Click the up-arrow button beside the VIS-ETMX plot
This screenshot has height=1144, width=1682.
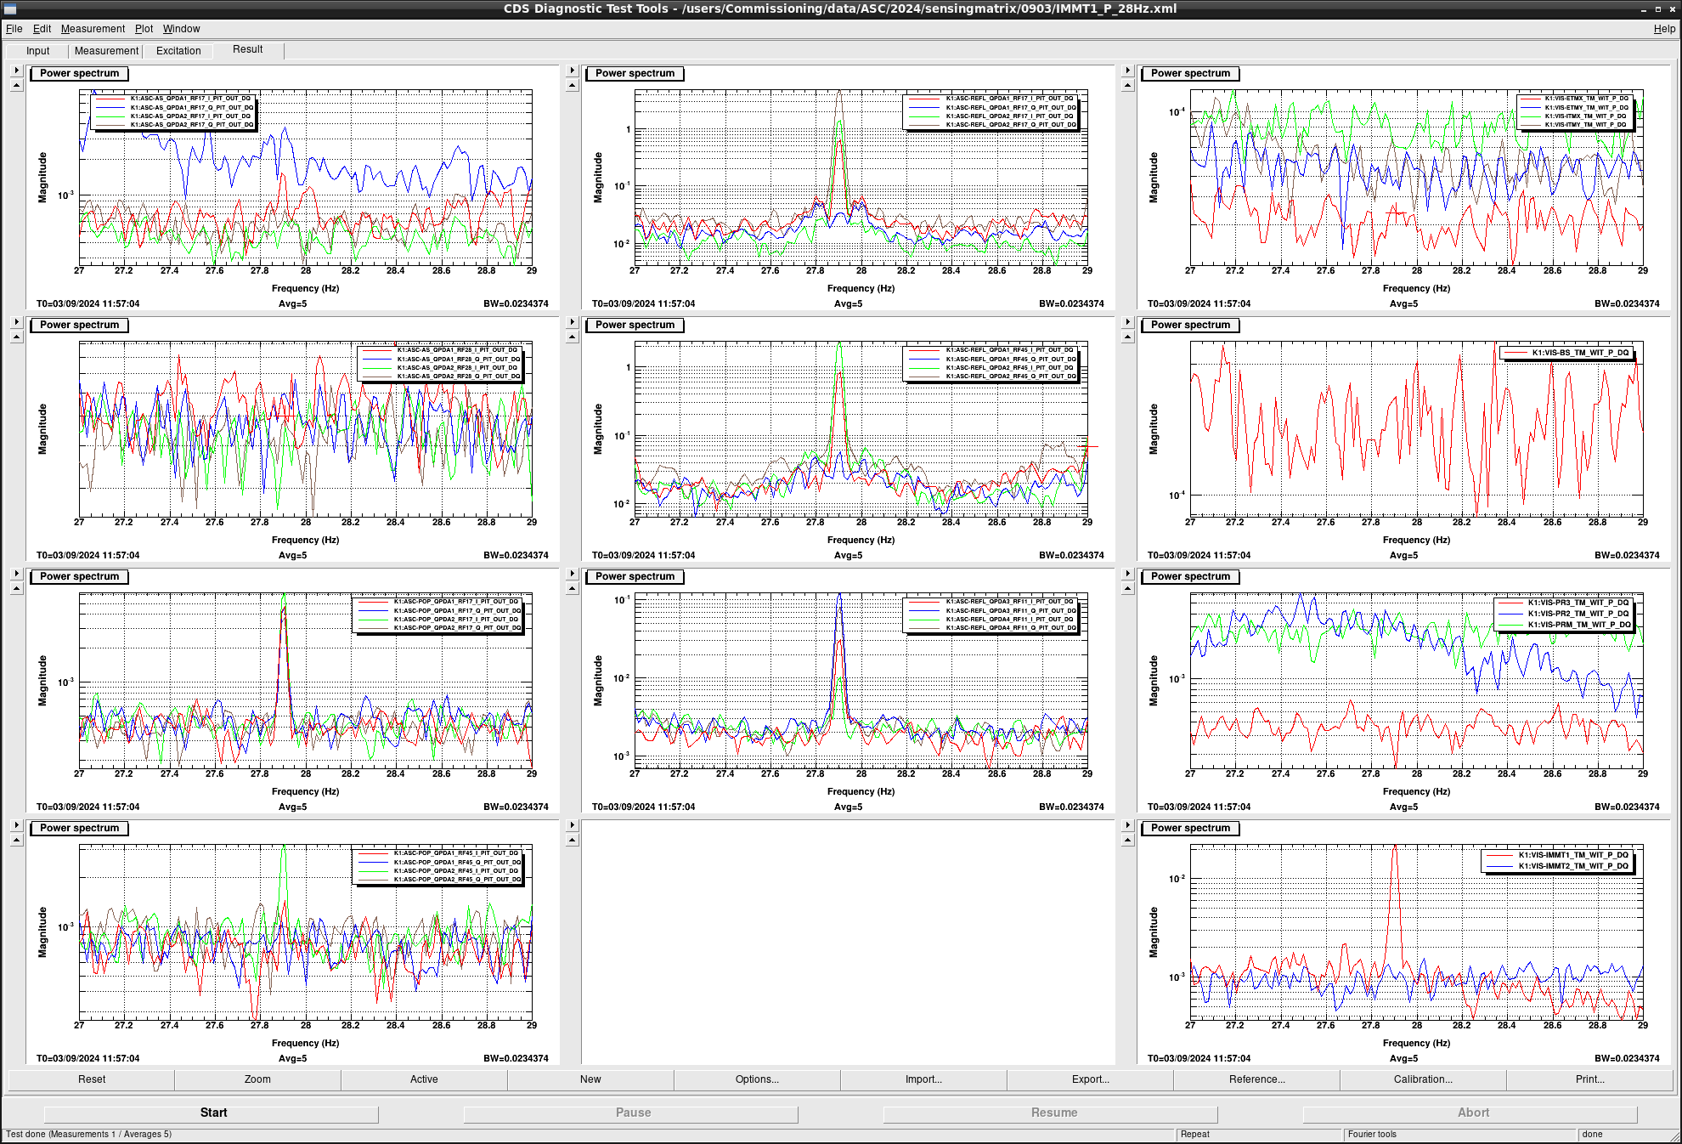[x=1127, y=85]
